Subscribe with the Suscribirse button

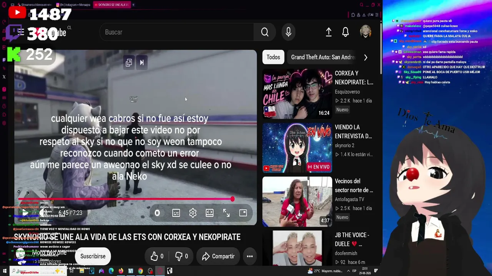pos(93,256)
